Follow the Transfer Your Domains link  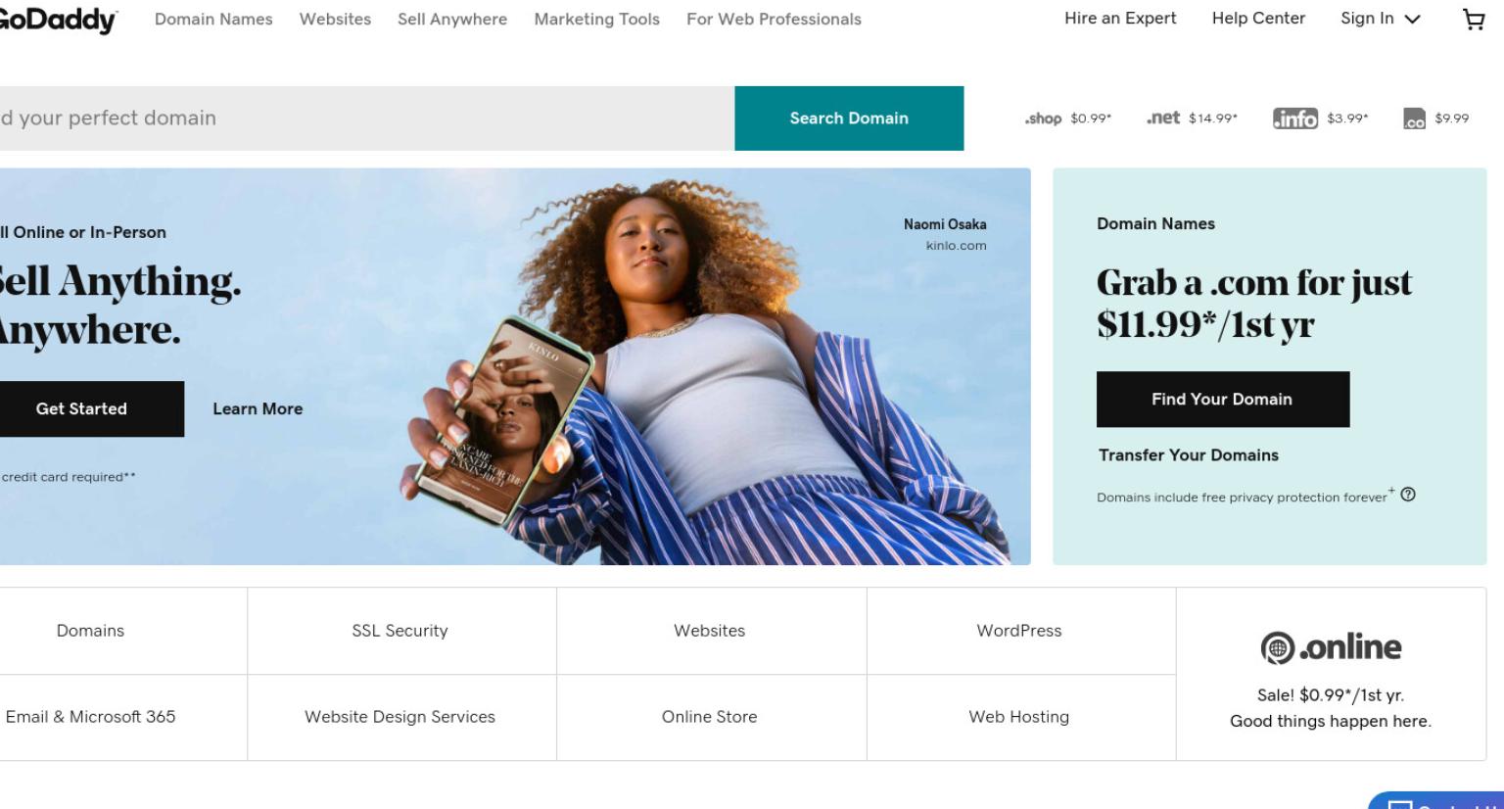click(1188, 455)
